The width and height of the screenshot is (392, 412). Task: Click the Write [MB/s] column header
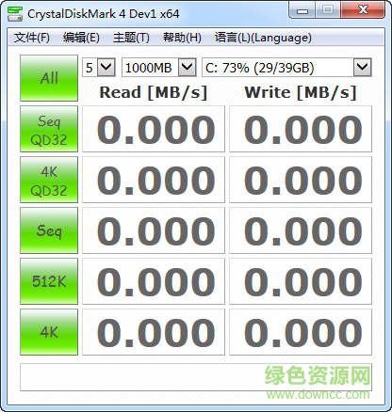pos(301,92)
